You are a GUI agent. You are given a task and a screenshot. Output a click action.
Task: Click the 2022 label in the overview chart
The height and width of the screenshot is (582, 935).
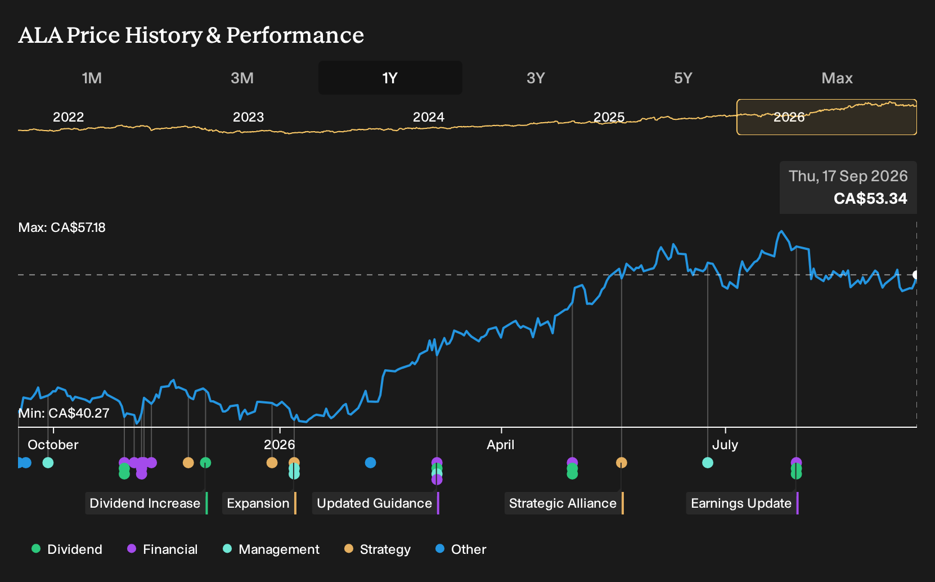(68, 117)
